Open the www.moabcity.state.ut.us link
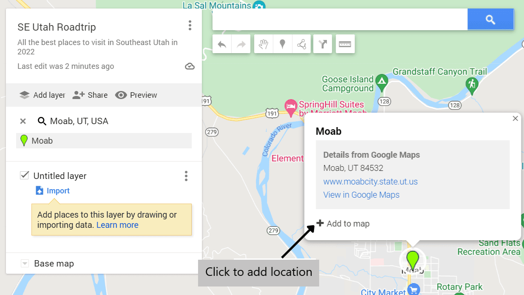524x295 pixels. [370, 181]
